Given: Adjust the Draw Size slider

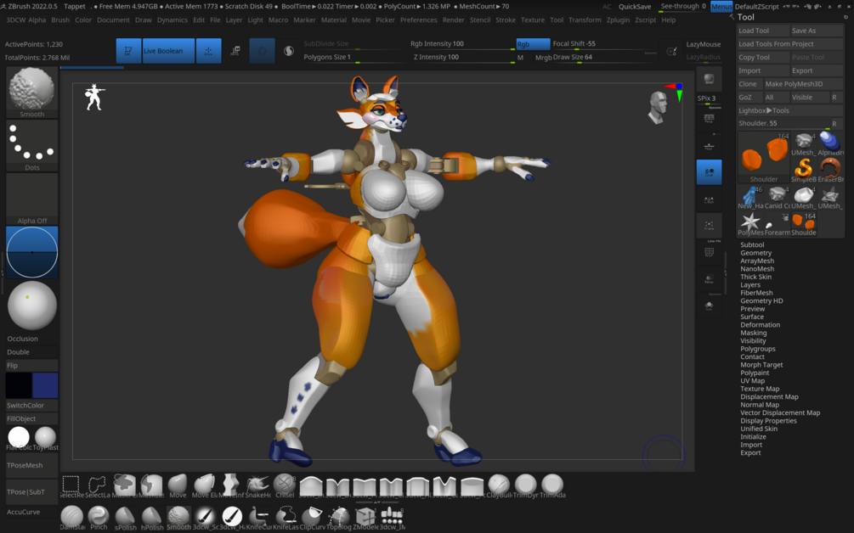Looking at the screenshot, I should [604, 57].
